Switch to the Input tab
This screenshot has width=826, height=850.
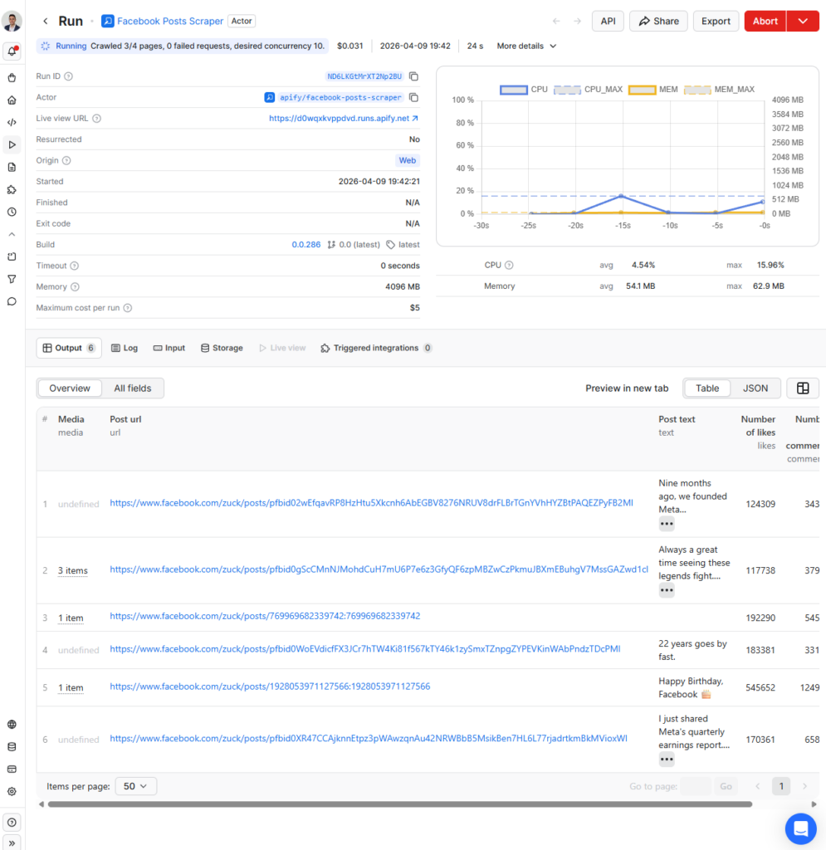[x=169, y=348]
